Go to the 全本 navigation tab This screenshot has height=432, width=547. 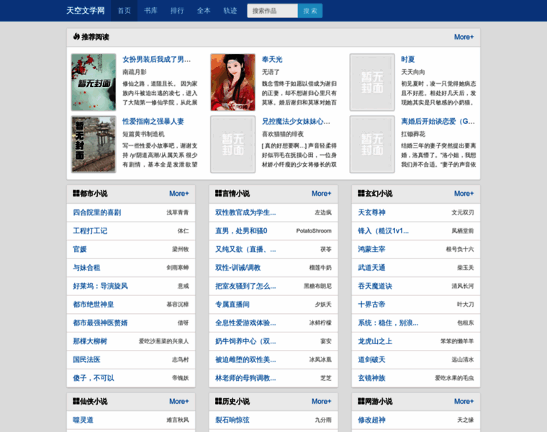tap(204, 11)
